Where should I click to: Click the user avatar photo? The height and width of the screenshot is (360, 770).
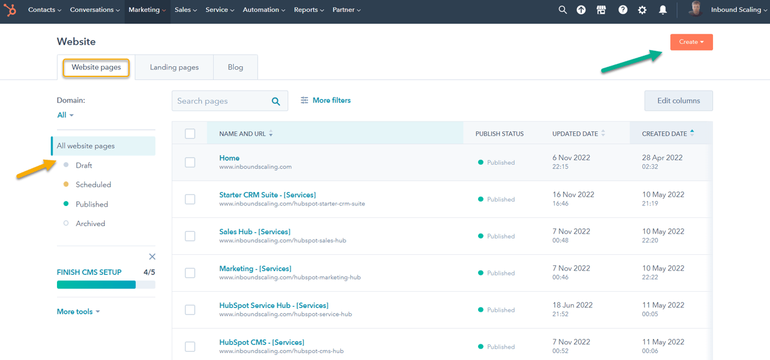(695, 9)
